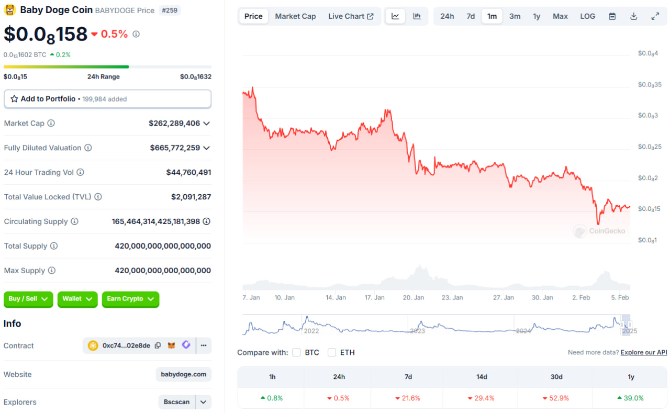This screenshot has width=670, height=413.
Task: Click the purple icon next to MetaMask
Action: click(x=186, y=345)
